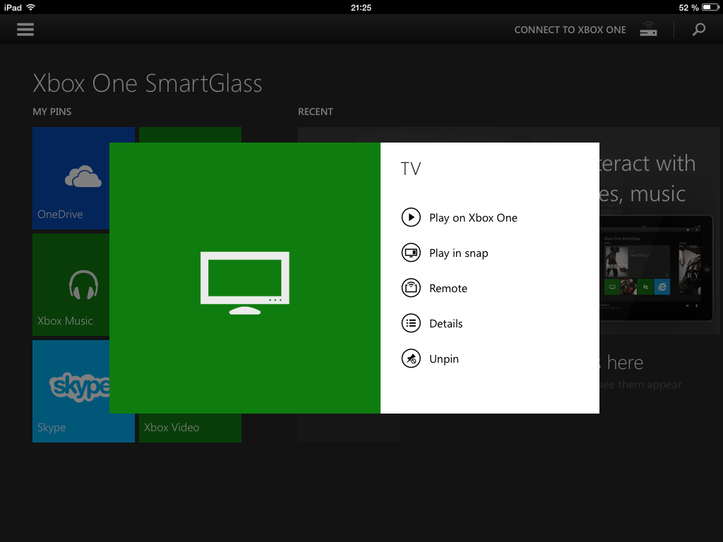The image size is (723, 542).
Task: Tap the Xbox console connect icon
Action: (648, 30)
